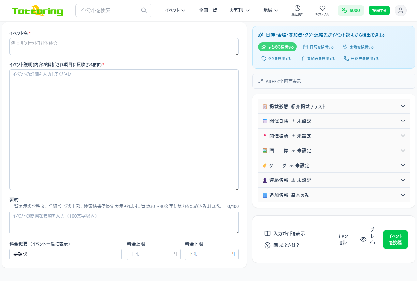Image resolution: width=417 pixels, height=281 pixels.
Task: Click the label icon beside タグ row
Action: [265, 165]
